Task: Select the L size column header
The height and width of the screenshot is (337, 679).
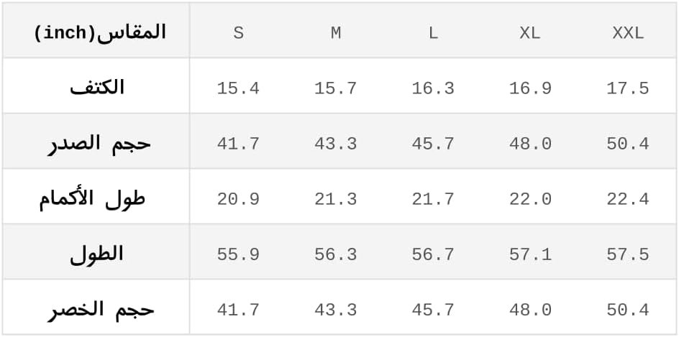Action: pyautogui.click(x=433, y=33)
